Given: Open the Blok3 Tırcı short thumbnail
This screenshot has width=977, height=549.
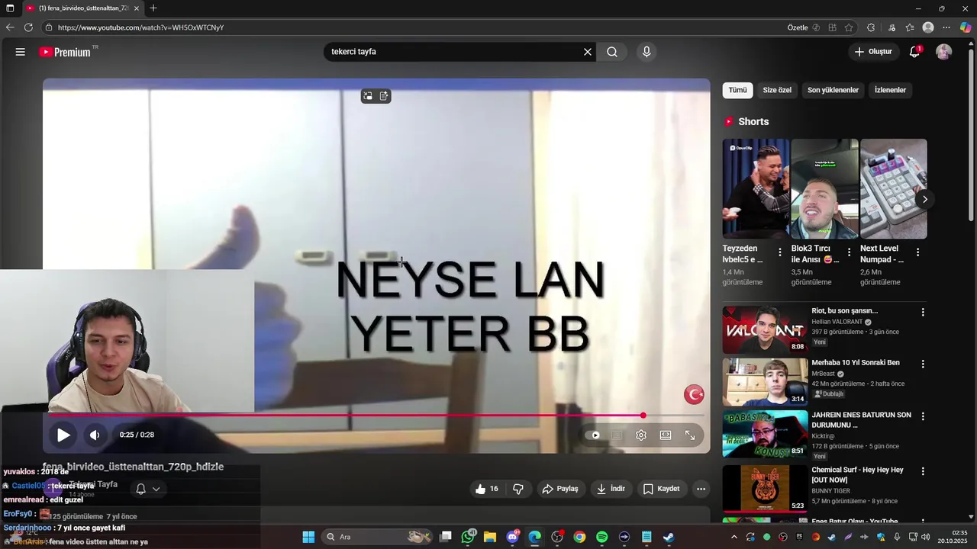Looking at the screenshot, I should point(824,189).
